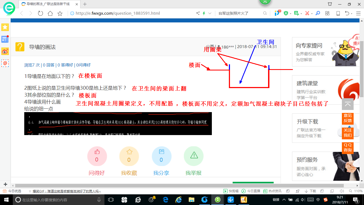The height and width of the screenshot is (205, 364).
Task: Expand the translate icon dropdown arrow
Action: [301, 14]
